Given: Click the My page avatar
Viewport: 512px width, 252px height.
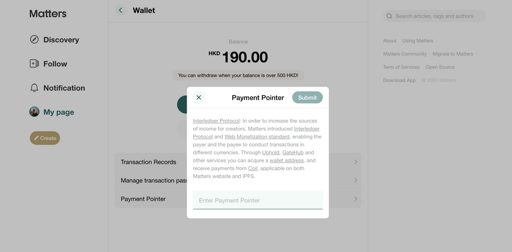Looking at the screenshot, I should pyautogui.click(x=34, y=112).
